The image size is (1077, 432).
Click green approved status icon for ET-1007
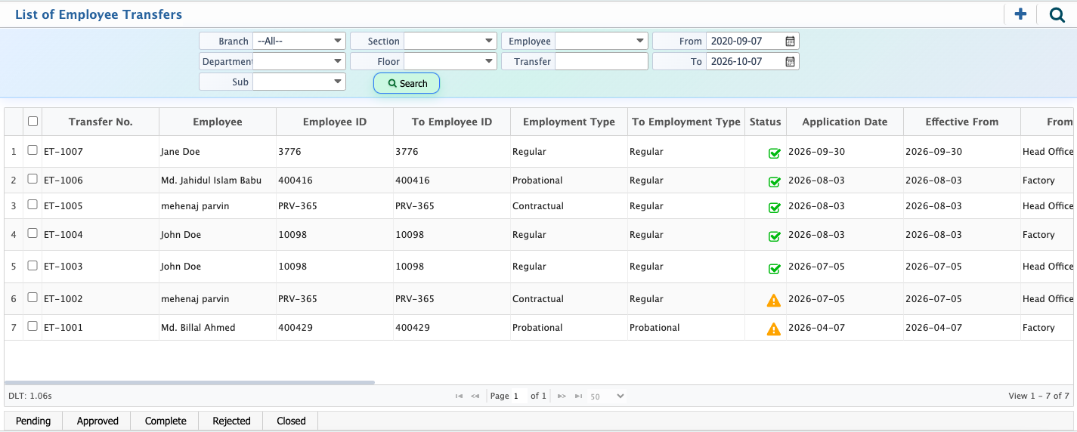point(774,153)
